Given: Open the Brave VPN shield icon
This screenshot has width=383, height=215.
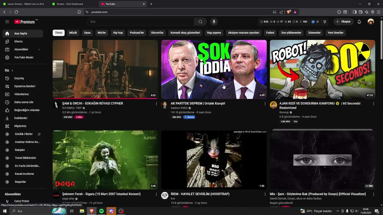Looking at the screenshot, I should coord(373,12).
